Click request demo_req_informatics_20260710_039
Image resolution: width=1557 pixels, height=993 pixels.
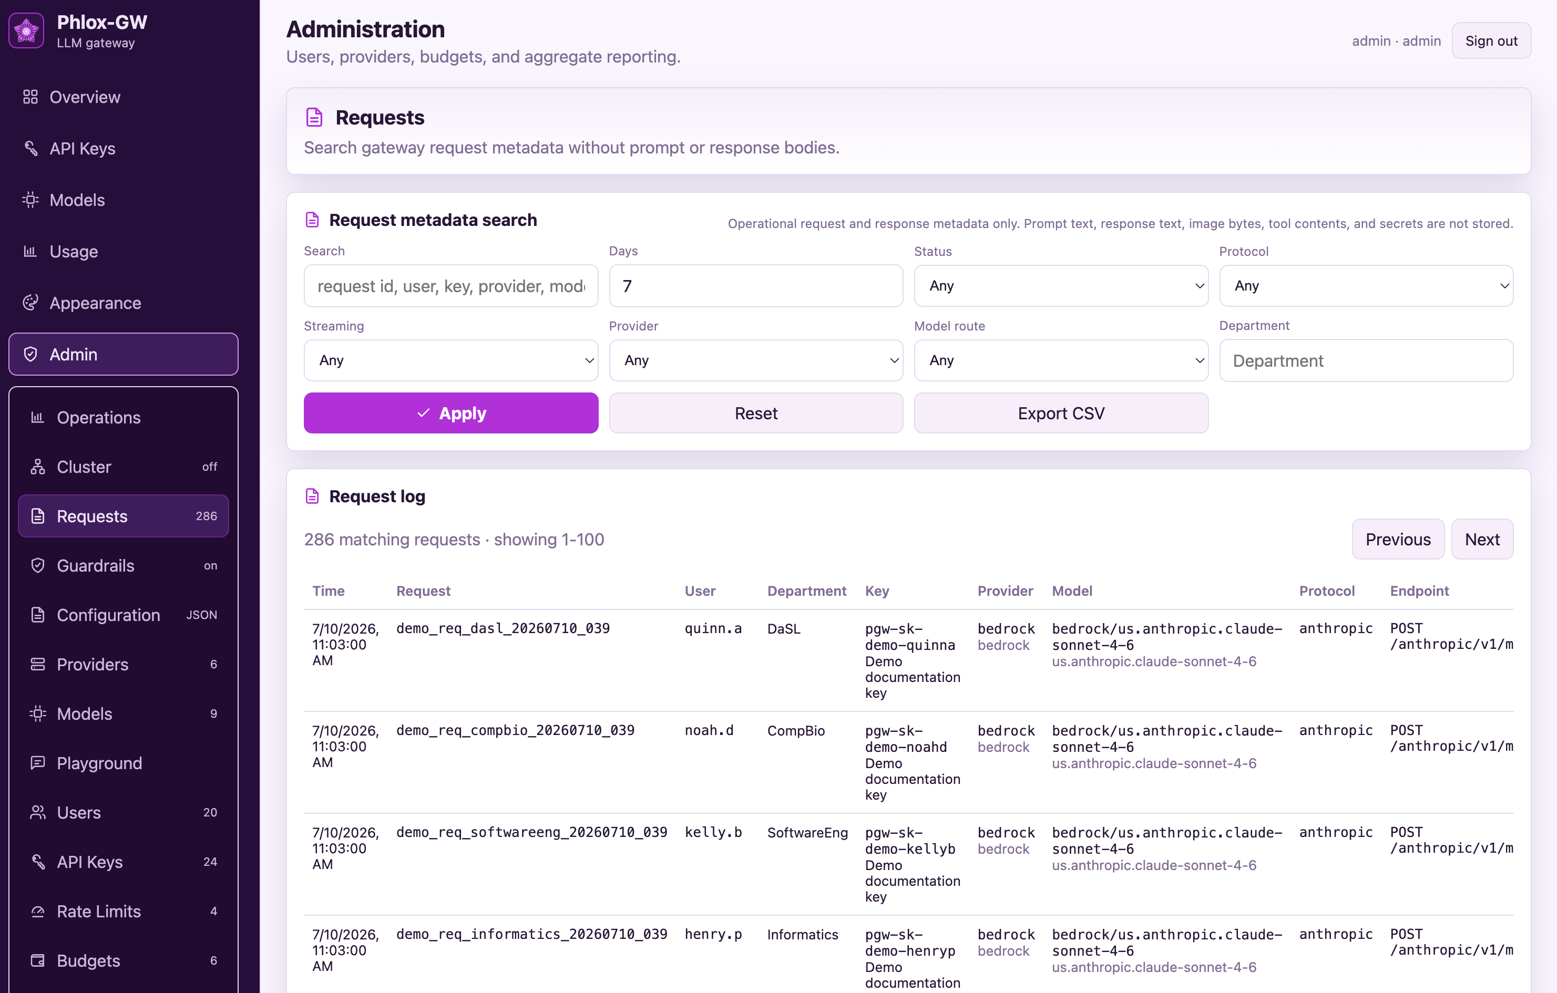point(531,934)
